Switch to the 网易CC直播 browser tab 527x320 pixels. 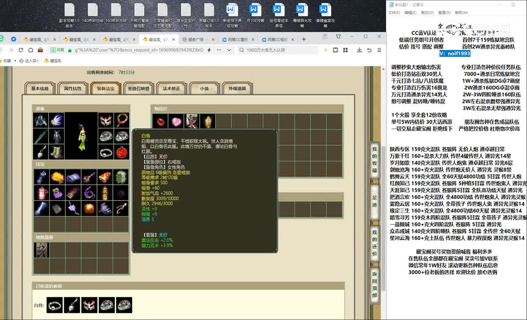(238, 39)
